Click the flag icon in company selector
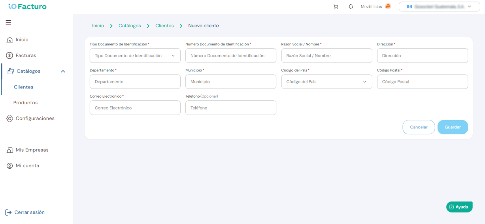 [x=410, y=7]
